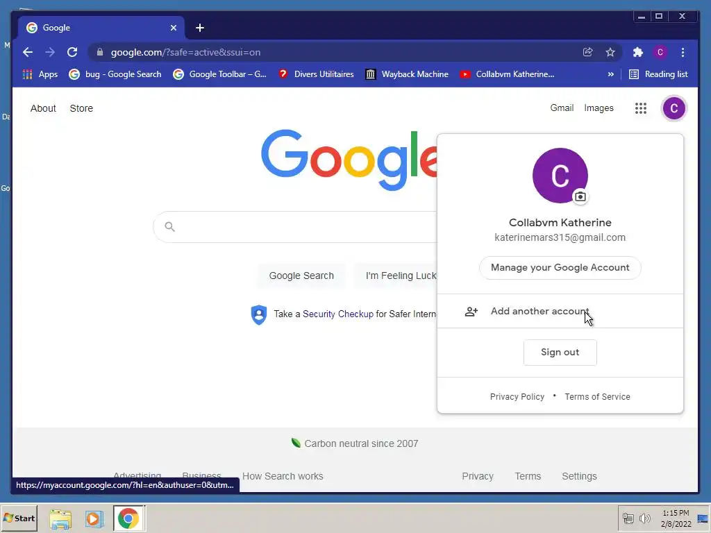Open How Search works footer link

click(x=283, y=476)
